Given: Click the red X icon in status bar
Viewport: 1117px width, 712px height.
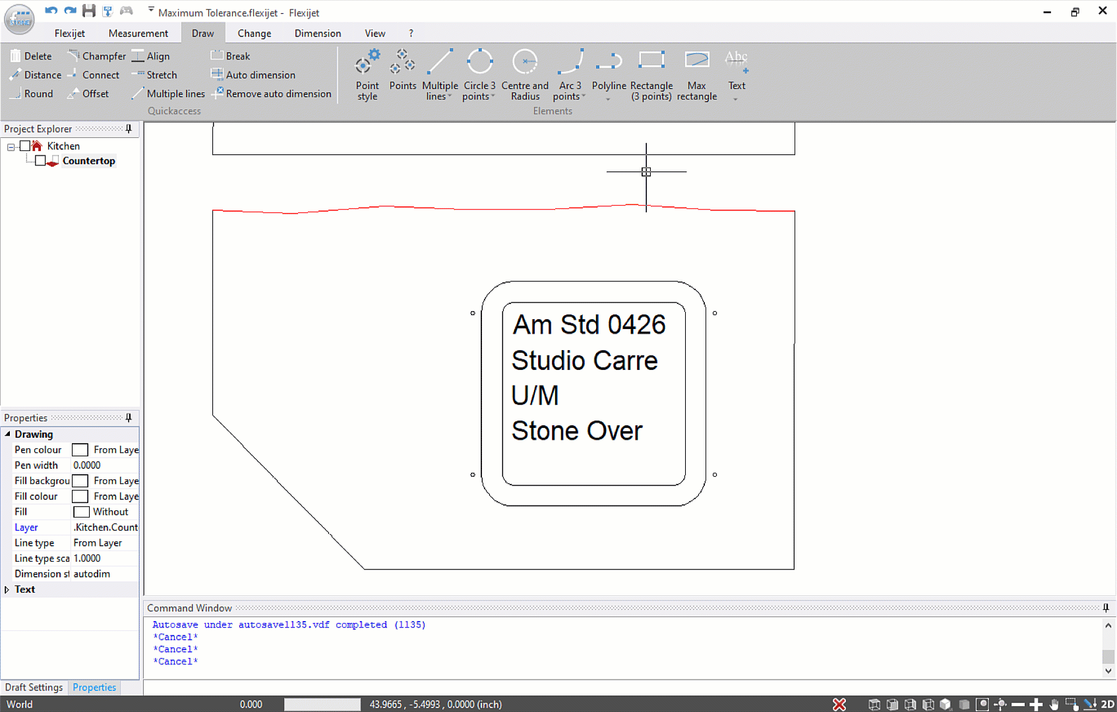Looking at the screenshot, I should tap(839, 704).
